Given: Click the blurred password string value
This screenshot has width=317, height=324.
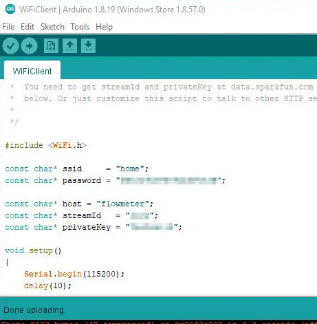Looking at the screenshot, I should pos(168,180).
